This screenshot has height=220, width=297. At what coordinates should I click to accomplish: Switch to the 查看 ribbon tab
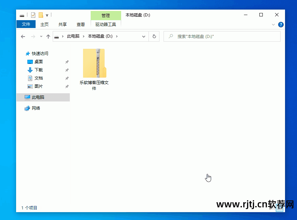coord(81,24)
